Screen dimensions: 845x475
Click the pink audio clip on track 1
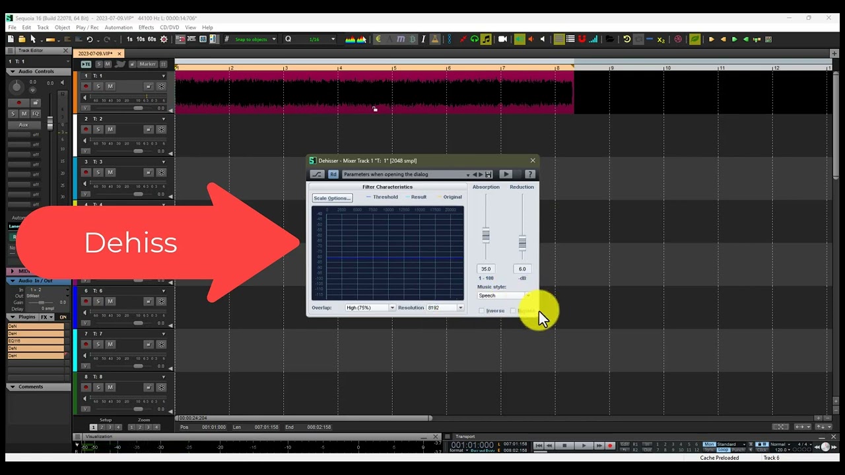pyautogui.click(x=374, y=92)
